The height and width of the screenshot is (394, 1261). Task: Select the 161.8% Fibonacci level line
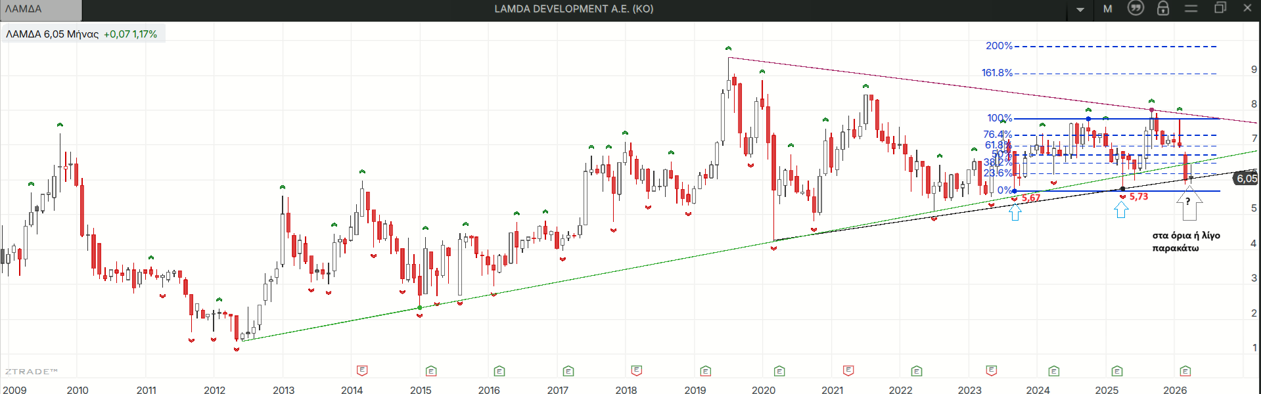(1115, 74)
